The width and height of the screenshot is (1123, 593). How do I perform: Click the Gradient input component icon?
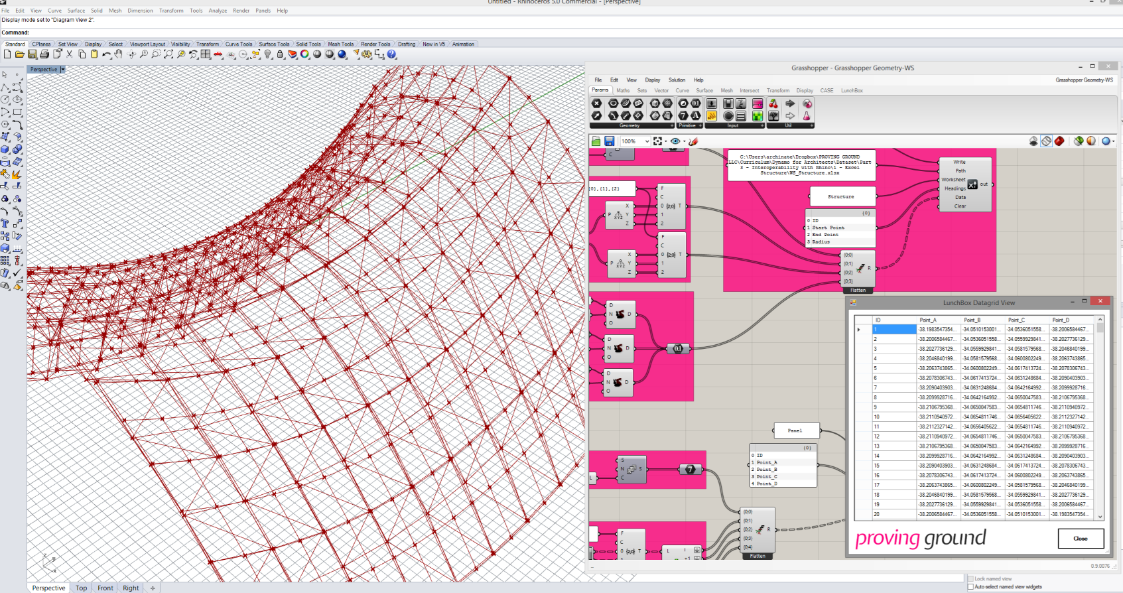click(758, 103)
